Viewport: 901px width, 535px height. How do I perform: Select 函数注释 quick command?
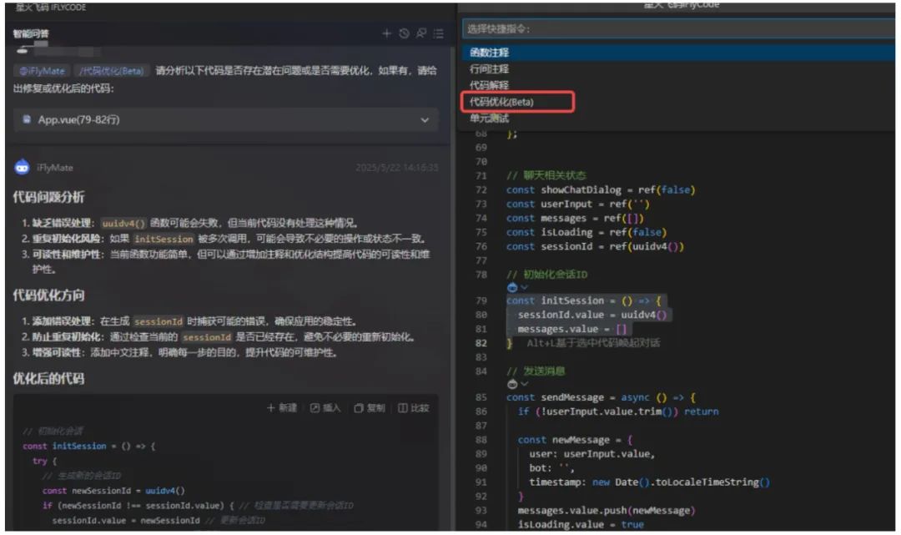point(678,53)
